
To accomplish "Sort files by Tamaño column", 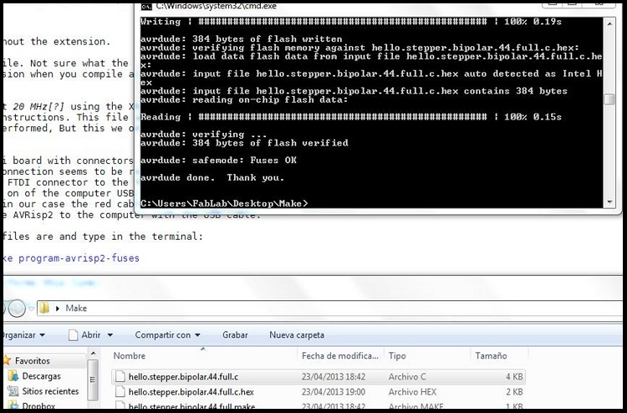I will point(498,355).
